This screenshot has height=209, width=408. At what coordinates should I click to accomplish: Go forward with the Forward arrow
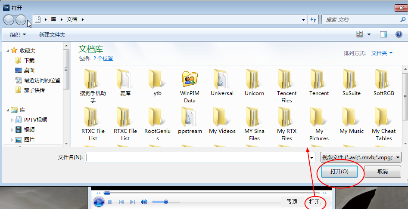[x=21, y=20]
